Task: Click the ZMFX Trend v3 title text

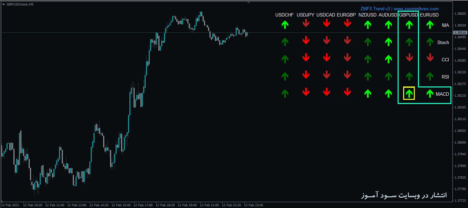Action: tap(376, 9)
